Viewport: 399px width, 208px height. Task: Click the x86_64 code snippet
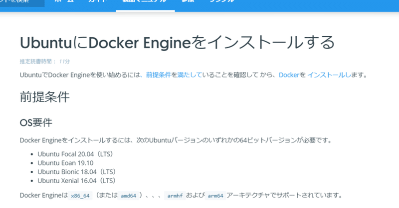pyautogui.click(x=80, y=196)
